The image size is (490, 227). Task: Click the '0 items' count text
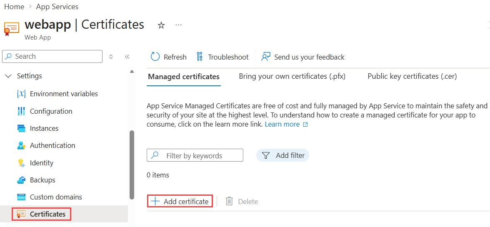tap(158, 175)
